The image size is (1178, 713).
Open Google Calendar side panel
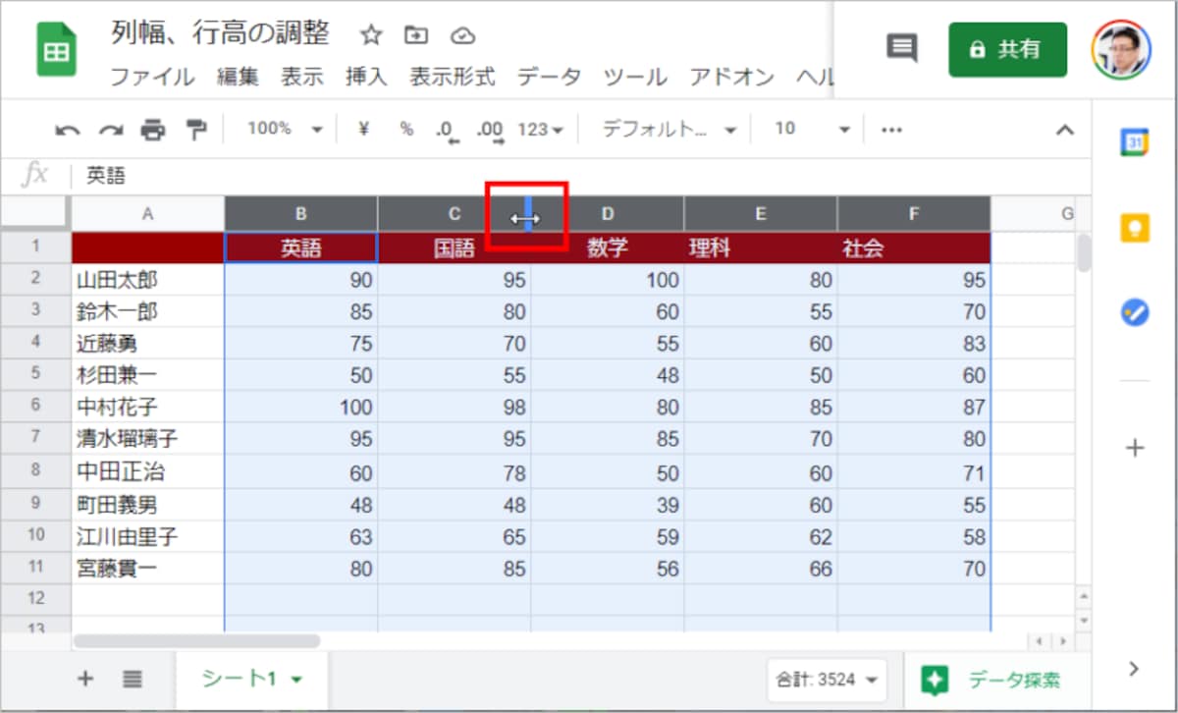1135,142
